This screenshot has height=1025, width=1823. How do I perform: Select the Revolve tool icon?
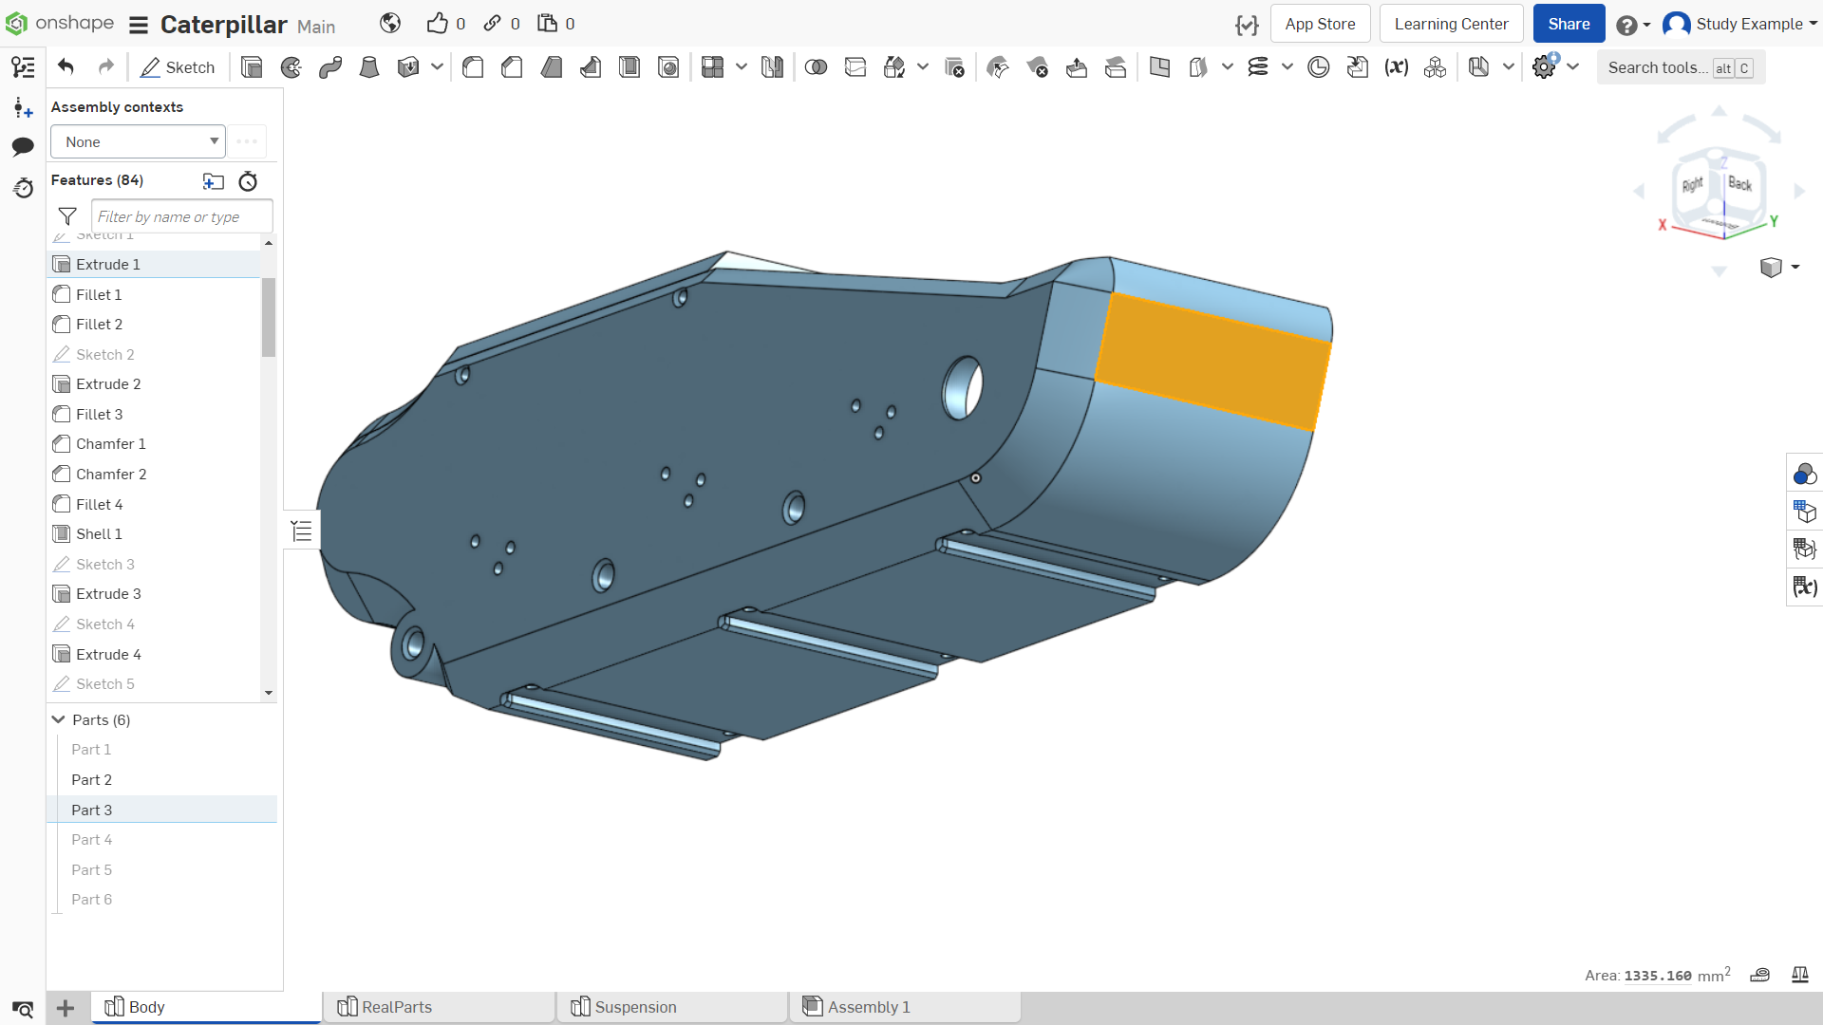pos(291,67)
